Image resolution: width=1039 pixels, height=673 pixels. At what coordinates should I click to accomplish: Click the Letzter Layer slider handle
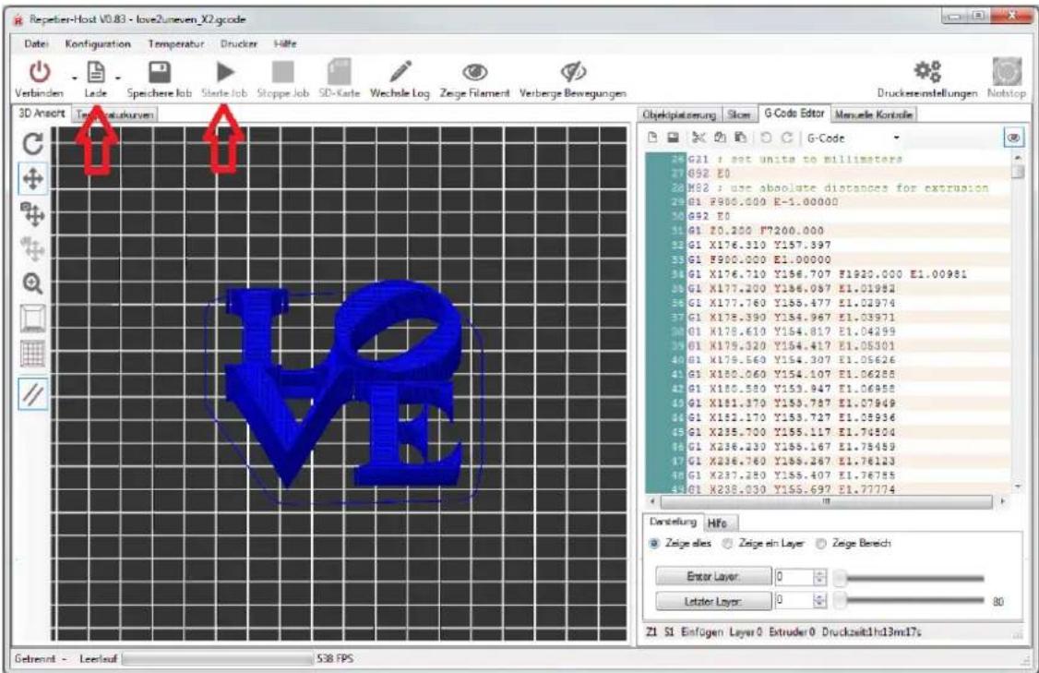(840, 601)
